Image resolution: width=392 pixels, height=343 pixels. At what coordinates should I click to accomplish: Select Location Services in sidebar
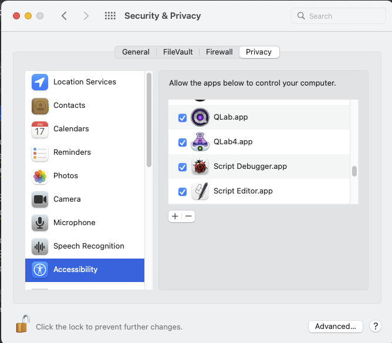(85, 82)
